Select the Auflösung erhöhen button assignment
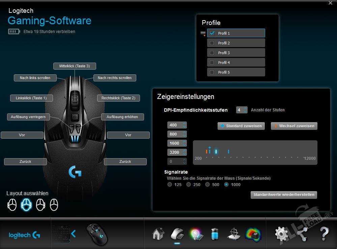Image resolution: width=337 pixels, height=249 pixels. pyautogui.click(x=122, y=117)
